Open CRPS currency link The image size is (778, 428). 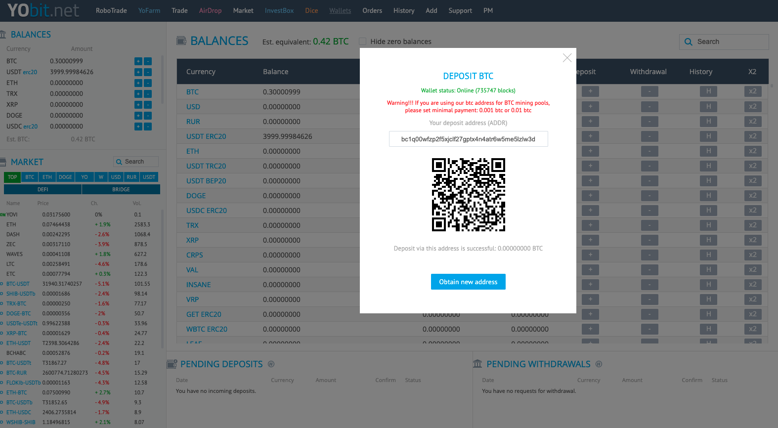[195, 255]
